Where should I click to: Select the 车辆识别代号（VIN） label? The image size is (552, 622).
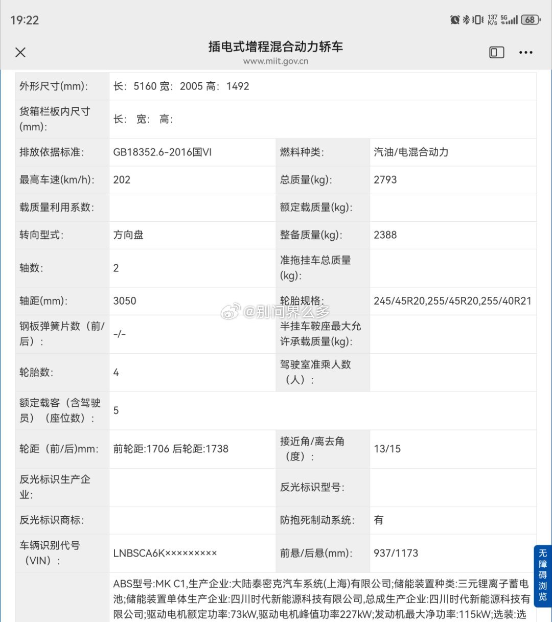coord(50,553)
